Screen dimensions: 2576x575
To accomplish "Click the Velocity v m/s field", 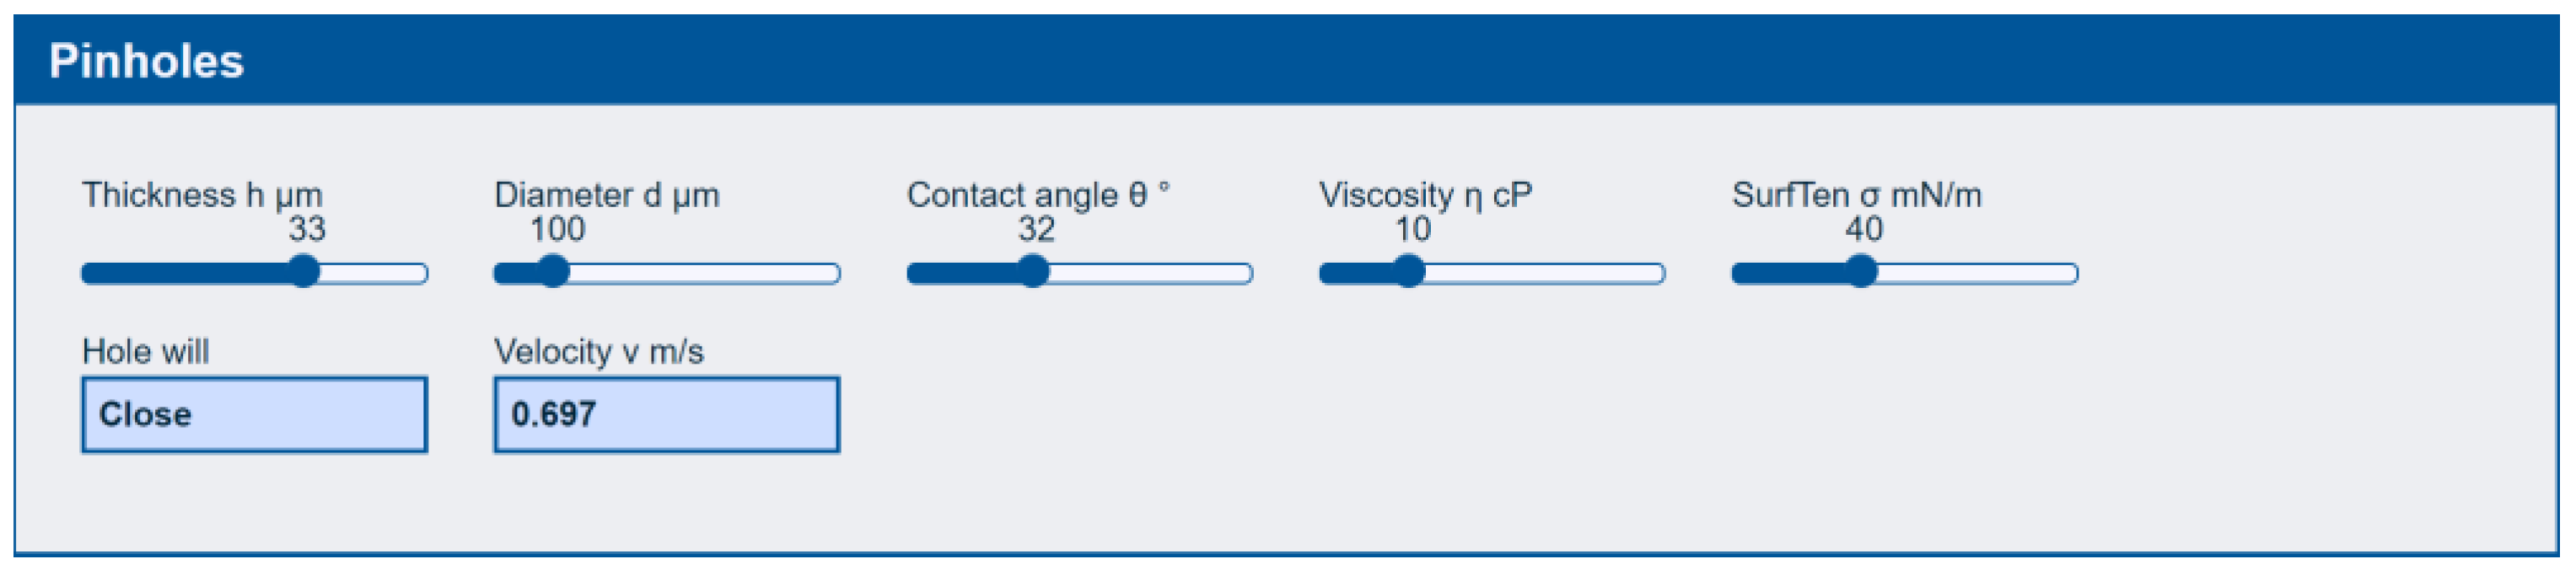I will (667, 414).
